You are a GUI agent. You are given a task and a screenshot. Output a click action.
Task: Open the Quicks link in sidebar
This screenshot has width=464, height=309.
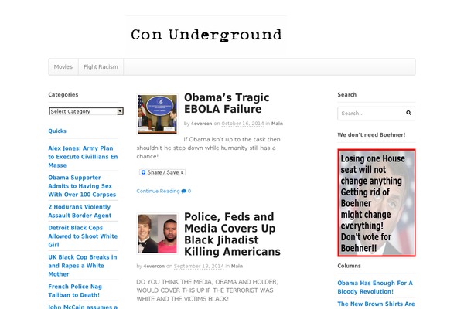point(57,131)
